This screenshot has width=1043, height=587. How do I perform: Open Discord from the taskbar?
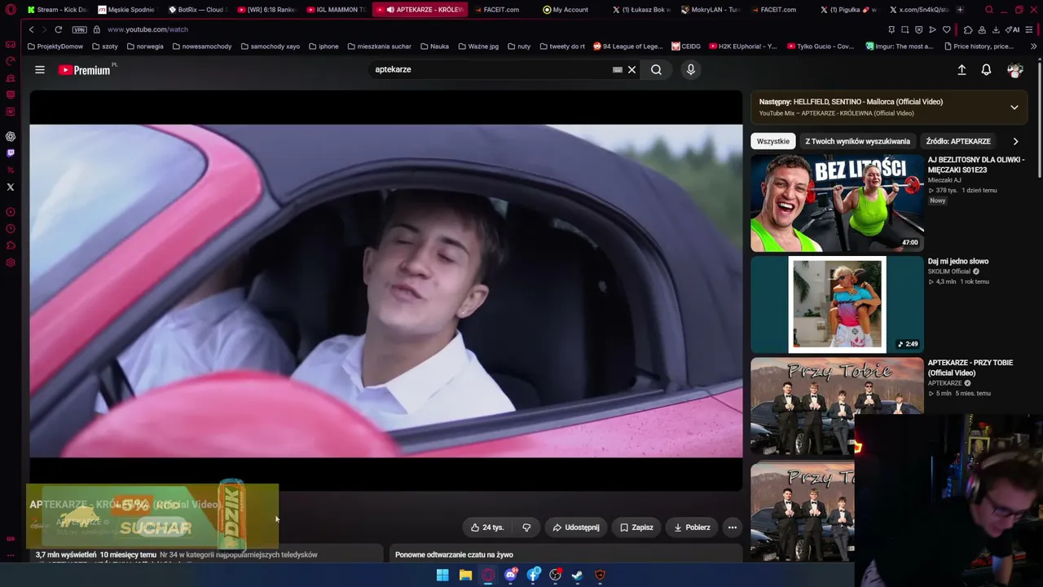pos(511,576)
